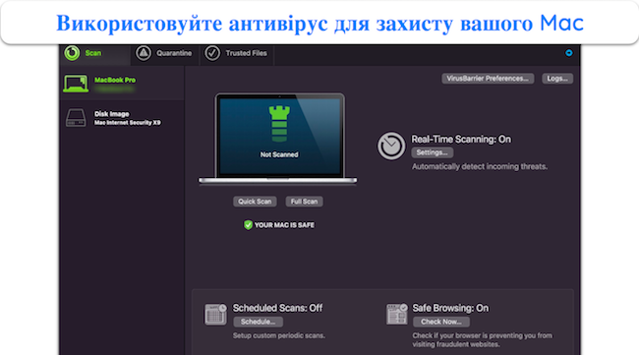The height and width of the screenshot is (355, 639).
Task: Open Real-Time Scanning Settings
Action: pos(432,152)
